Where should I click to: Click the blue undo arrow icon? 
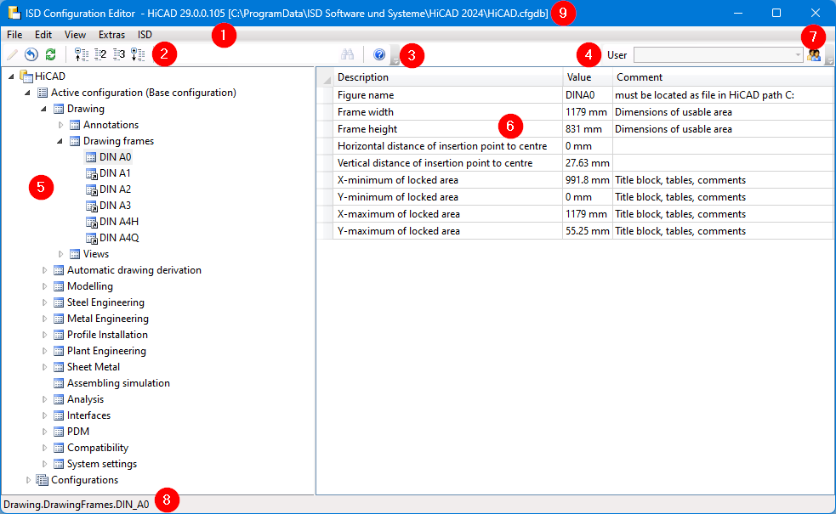(x=31, y=54)
